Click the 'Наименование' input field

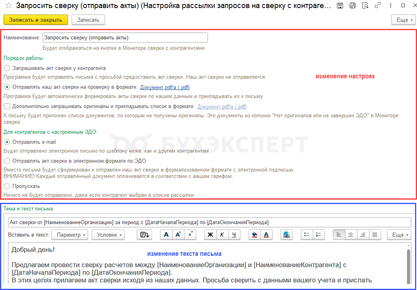pos(125,38)
